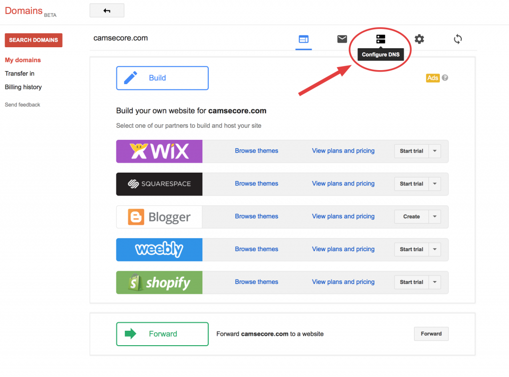509x377 pixels.
Task: Click the yellow Ads badge
Action: click(433, 78)
